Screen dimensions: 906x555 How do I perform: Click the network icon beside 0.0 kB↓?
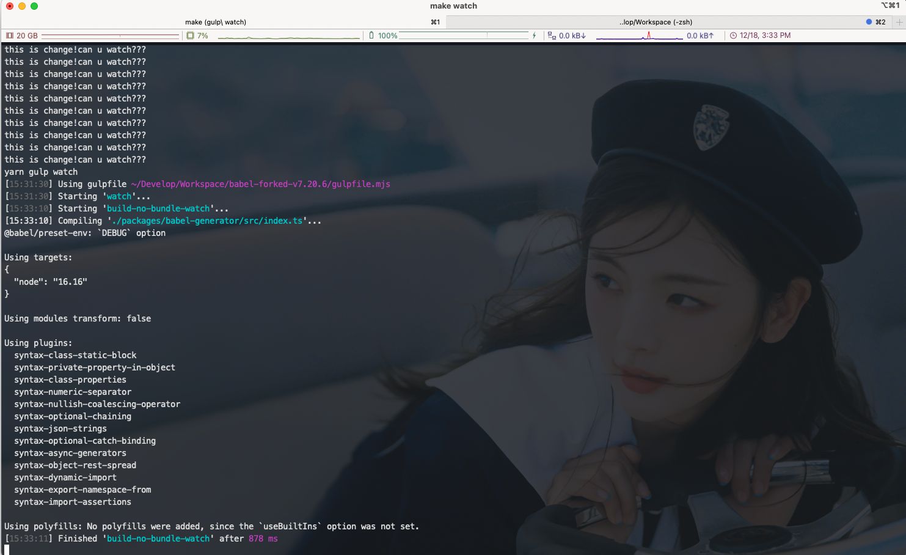pyautogui.click(x=552, y=35)
